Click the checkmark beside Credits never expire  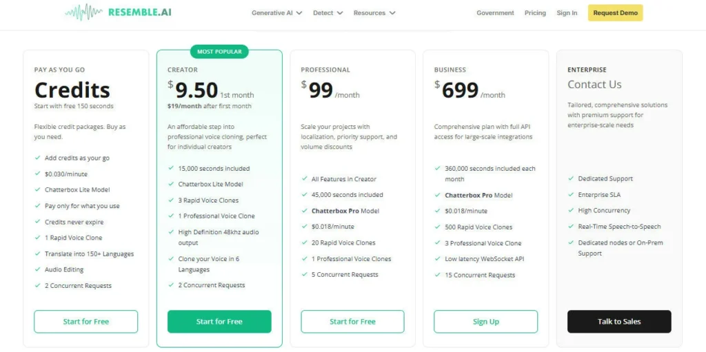(x=37, y=222)
